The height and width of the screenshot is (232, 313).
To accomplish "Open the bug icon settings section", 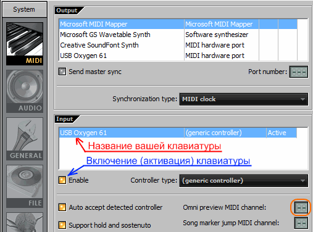I will [25, 222].
